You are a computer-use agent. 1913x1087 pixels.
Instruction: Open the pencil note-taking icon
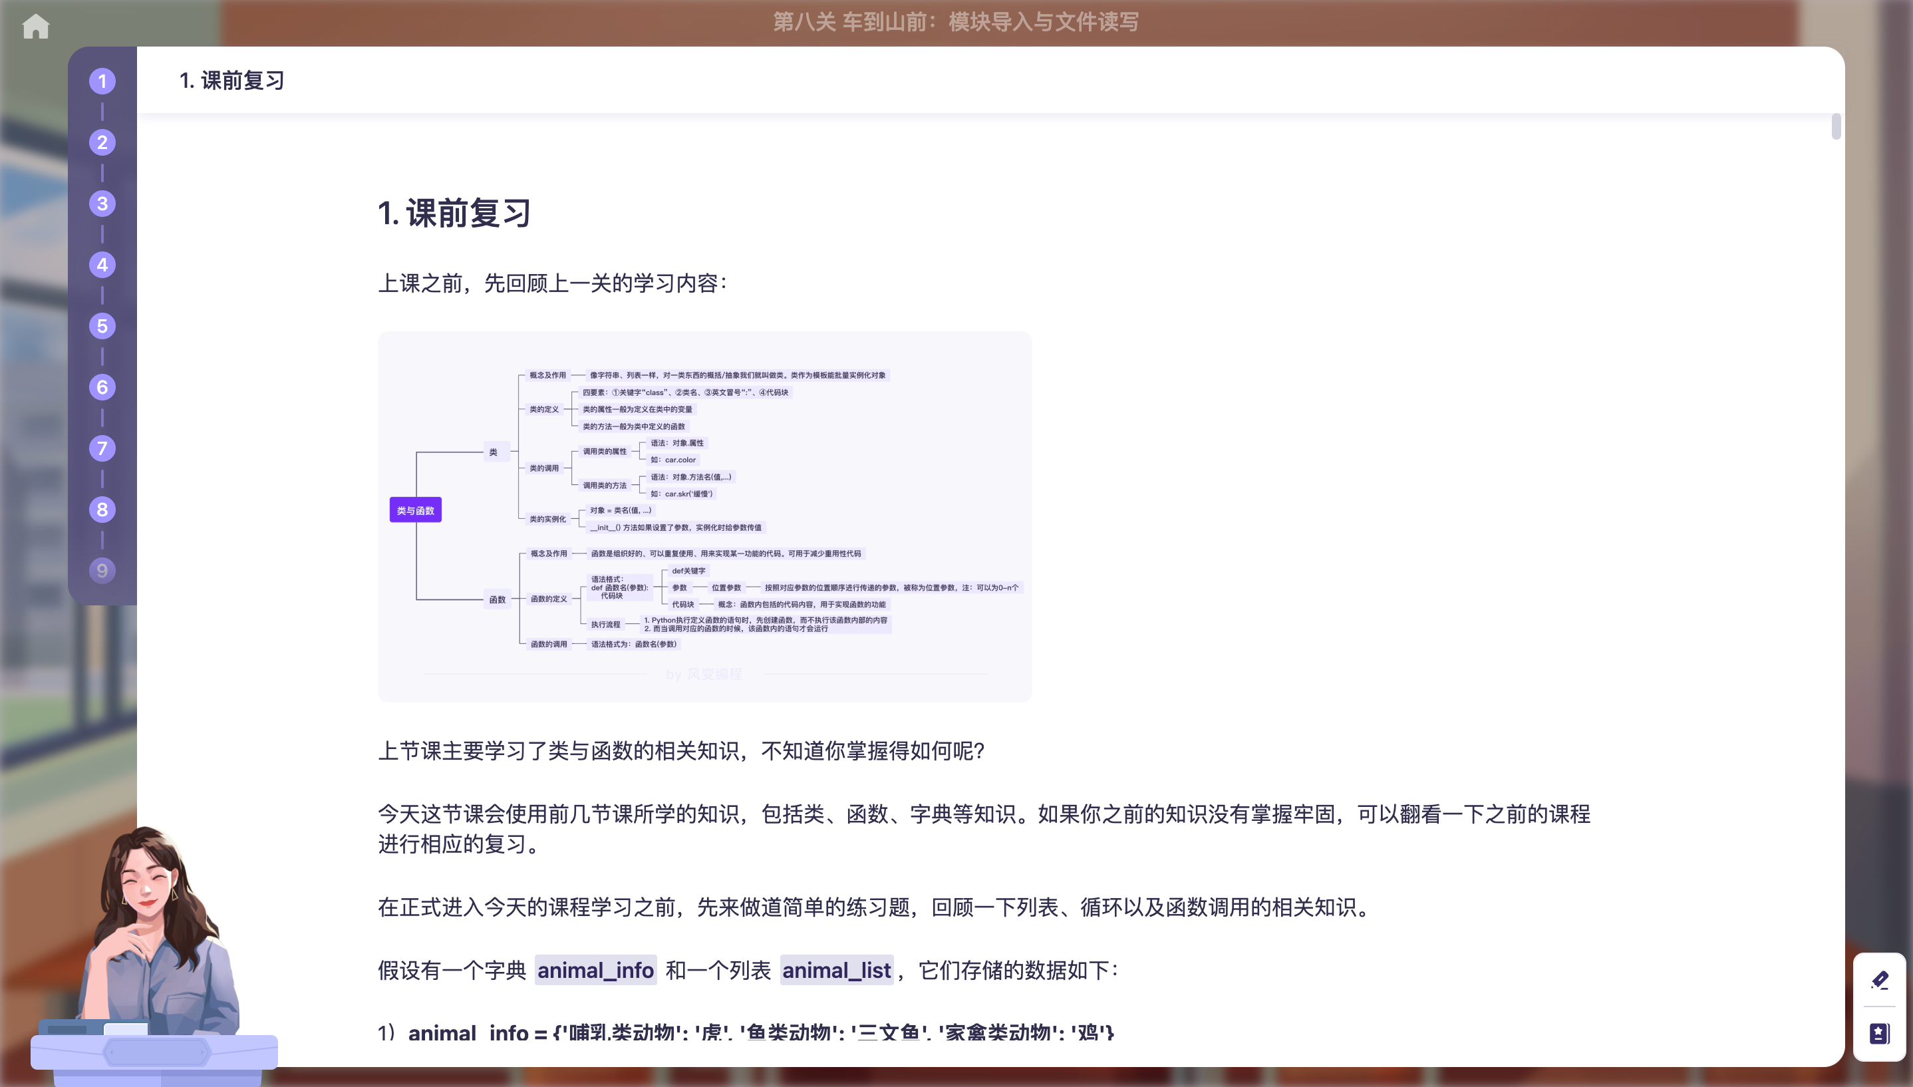1880,979
